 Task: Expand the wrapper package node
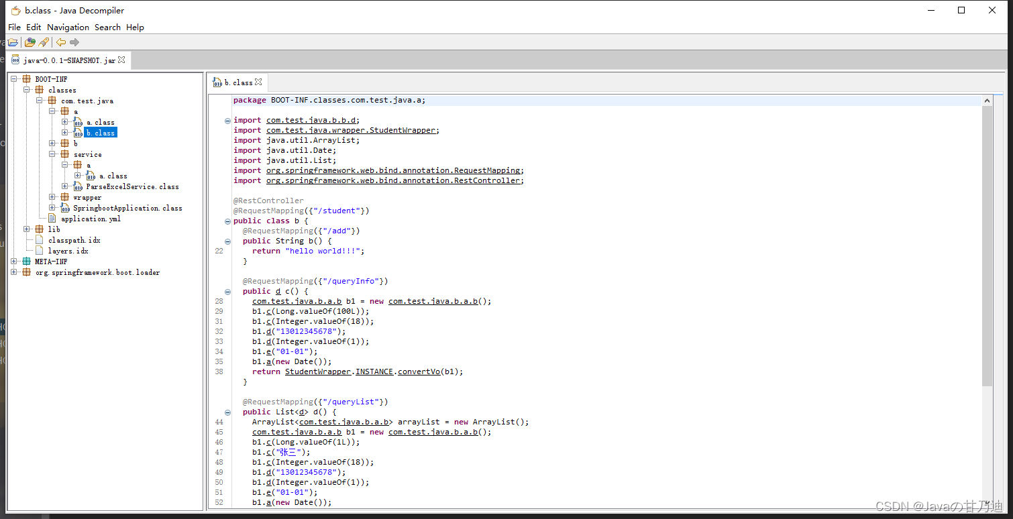(52, 197)
